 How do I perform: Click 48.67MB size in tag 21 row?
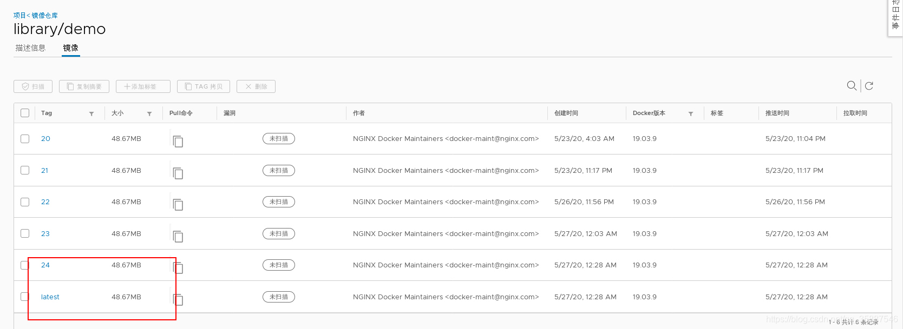click(126, 170)
